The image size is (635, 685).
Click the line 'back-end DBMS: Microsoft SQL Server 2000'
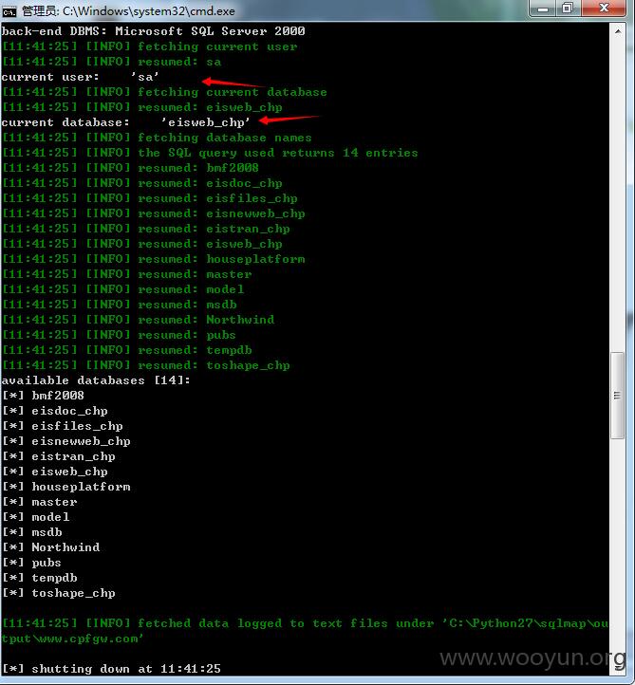coord(153,31)
